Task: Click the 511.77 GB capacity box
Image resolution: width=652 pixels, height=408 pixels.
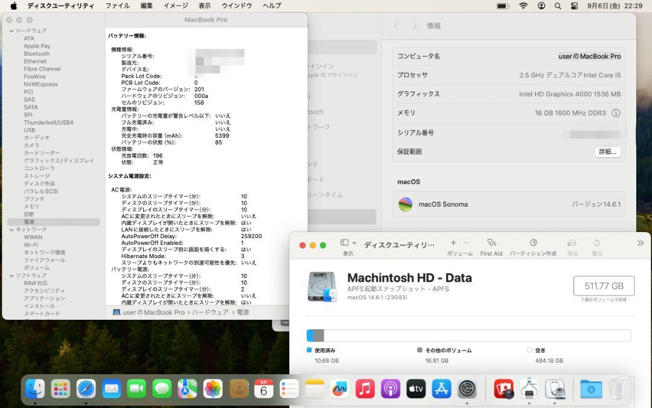Action: point(604,286)
